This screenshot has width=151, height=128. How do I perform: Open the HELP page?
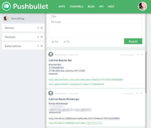click(x=111, y=7)
